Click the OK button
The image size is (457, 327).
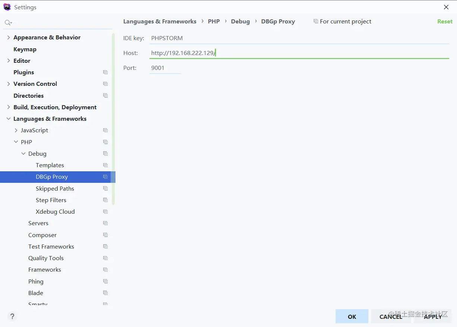point(352,317)
